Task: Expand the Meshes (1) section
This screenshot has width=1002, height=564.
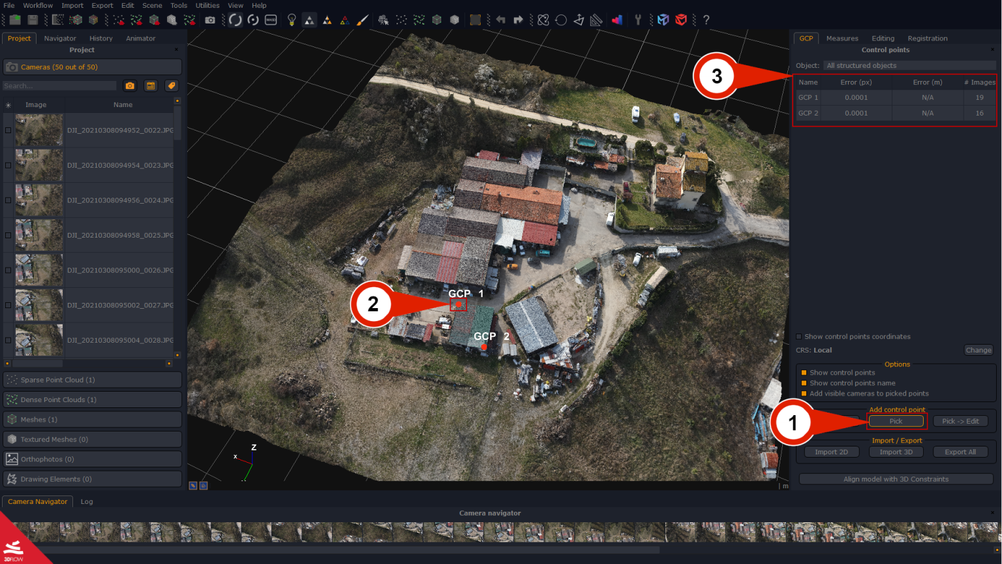Action: (91, 419)
